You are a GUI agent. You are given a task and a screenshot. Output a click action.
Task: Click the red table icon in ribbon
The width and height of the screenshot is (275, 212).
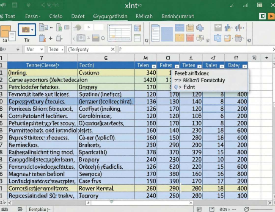(x=190, y=38)
